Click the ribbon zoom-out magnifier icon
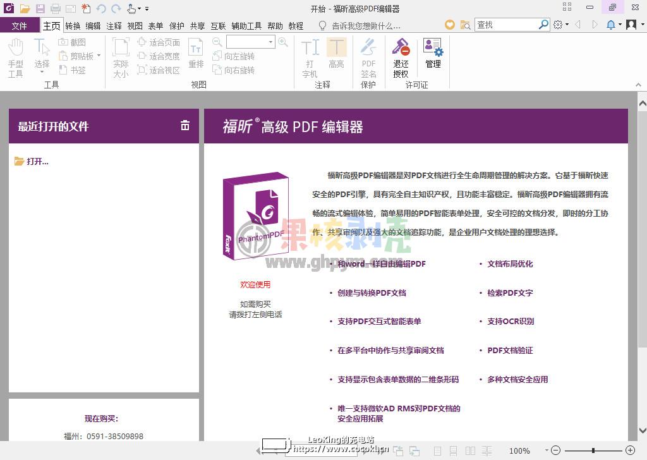 (217, 42)
